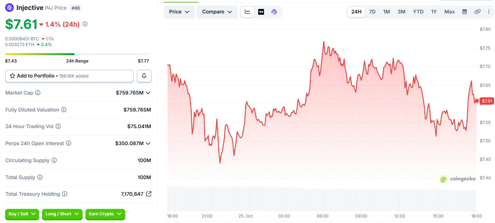
Task: Open info icon beside 24h price change
Action: coord(85,24)
